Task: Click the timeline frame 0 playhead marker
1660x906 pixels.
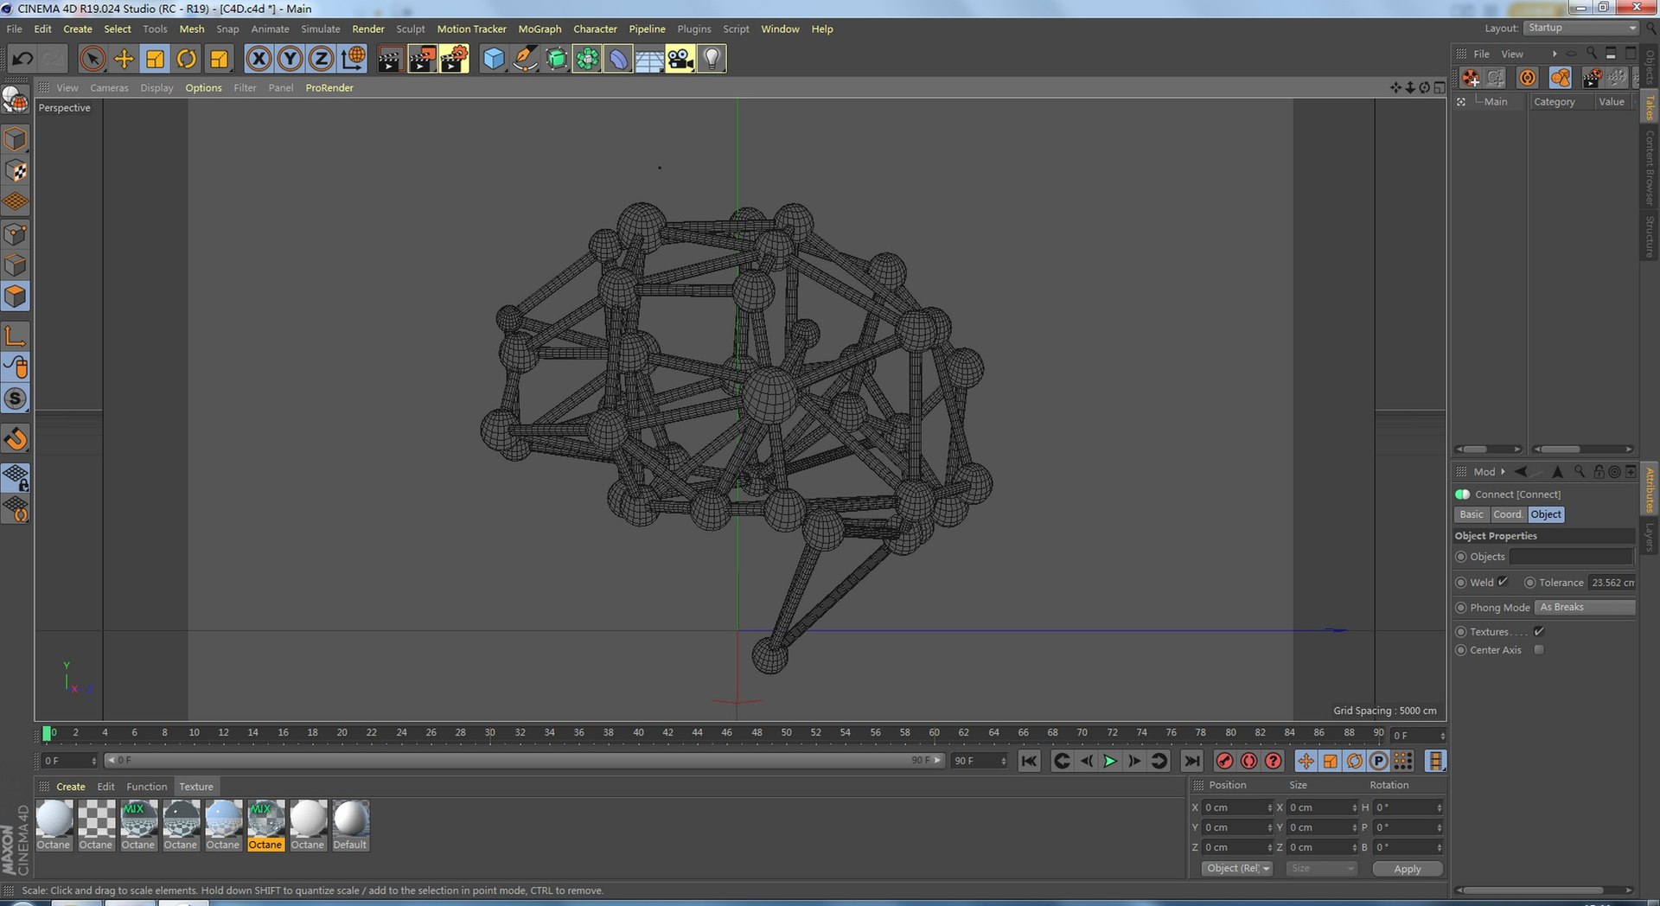Action: click(47, 733)
